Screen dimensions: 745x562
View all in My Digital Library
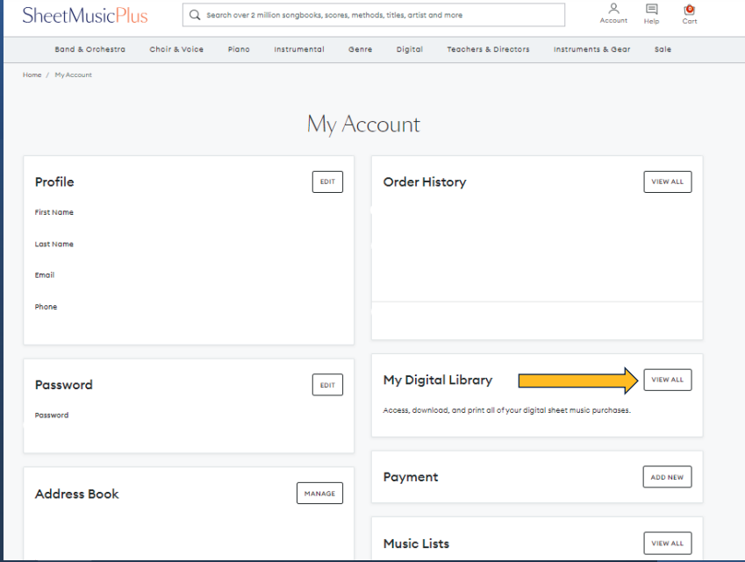(x=667, y=380)
